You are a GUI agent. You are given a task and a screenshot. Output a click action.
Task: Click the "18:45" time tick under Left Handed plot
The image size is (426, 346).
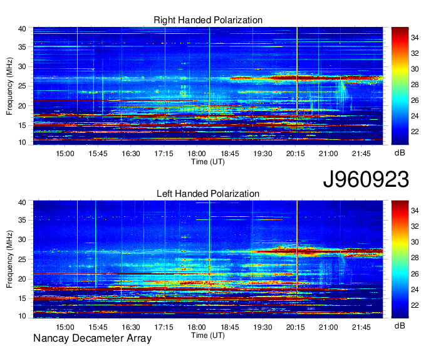(229, 327)
